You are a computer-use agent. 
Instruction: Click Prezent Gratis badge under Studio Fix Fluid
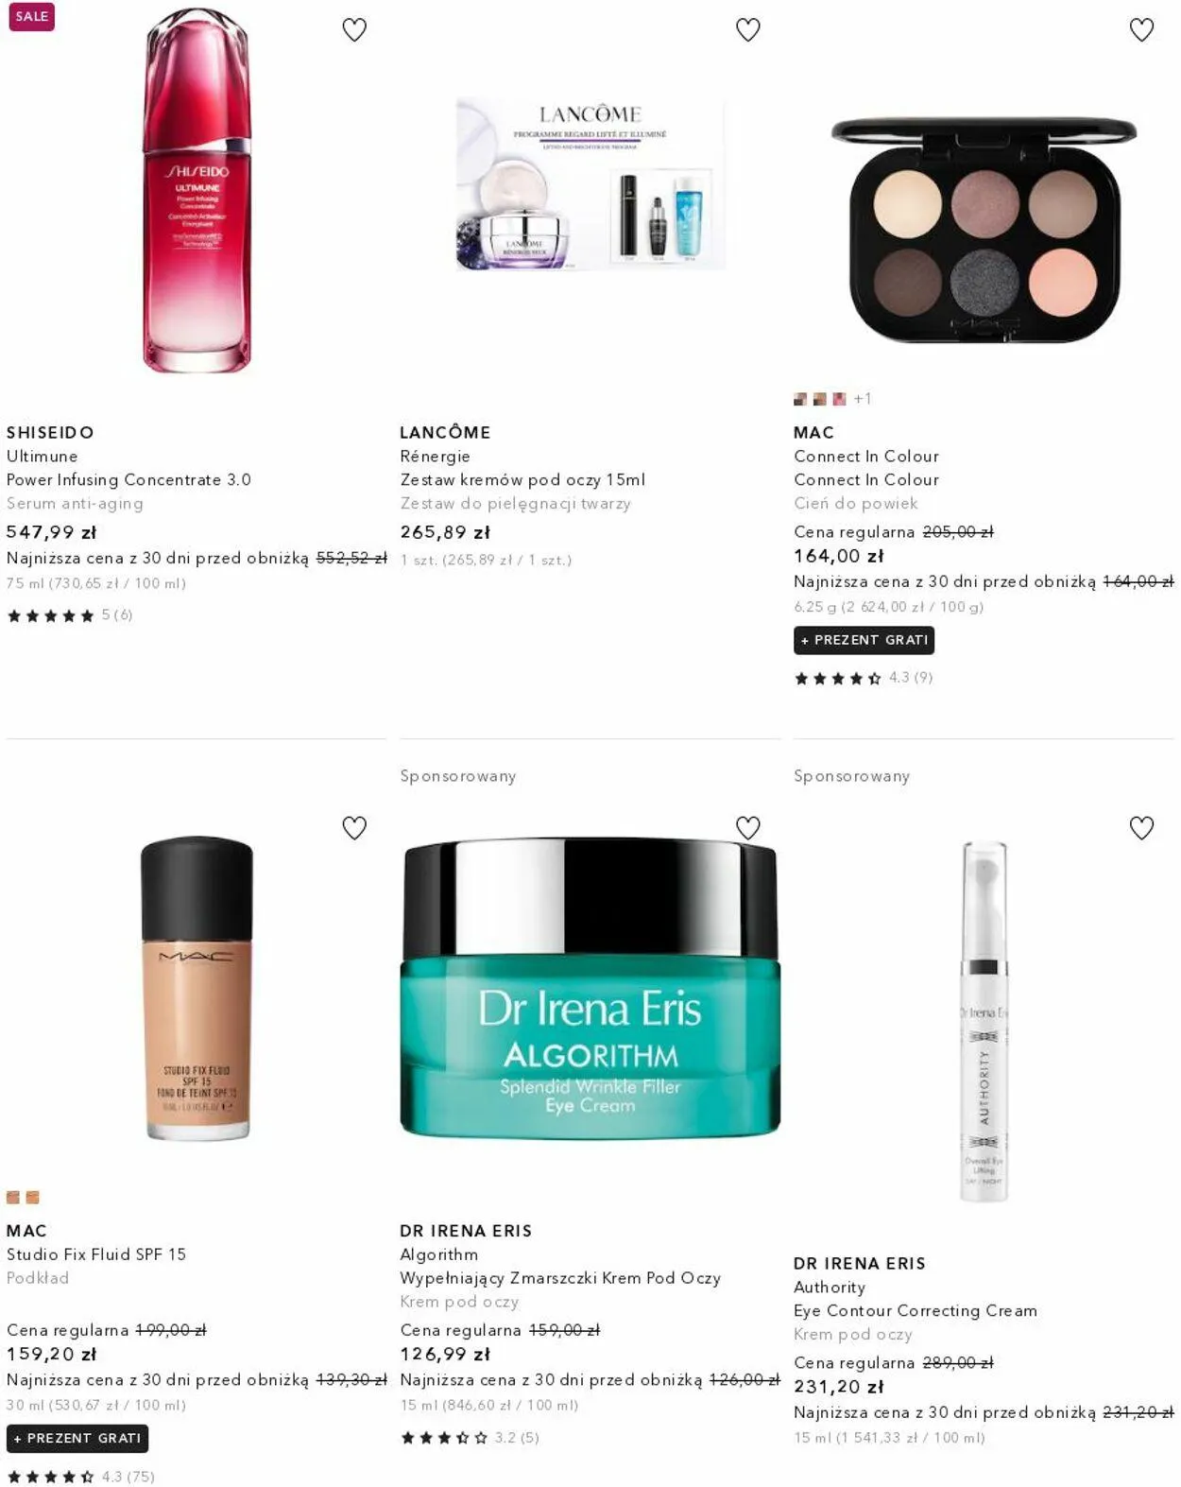77,1438
